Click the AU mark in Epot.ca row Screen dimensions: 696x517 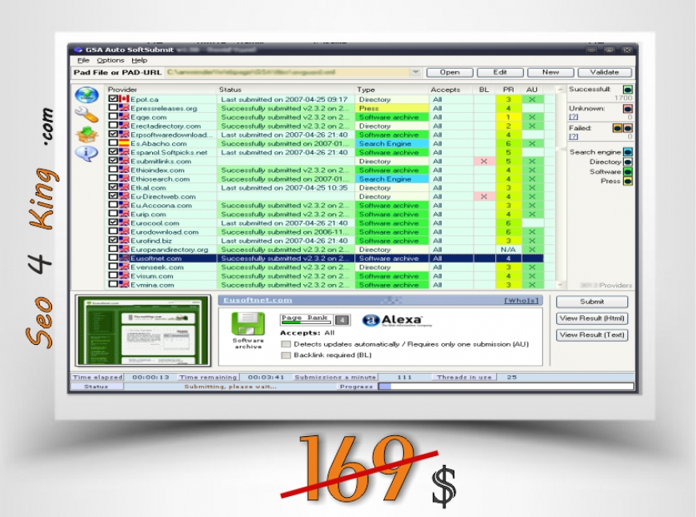(532, 99)
